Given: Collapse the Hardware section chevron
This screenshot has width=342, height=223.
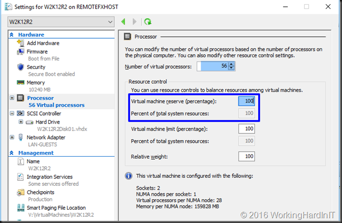Looking at the screenshot, I should 12,35.
